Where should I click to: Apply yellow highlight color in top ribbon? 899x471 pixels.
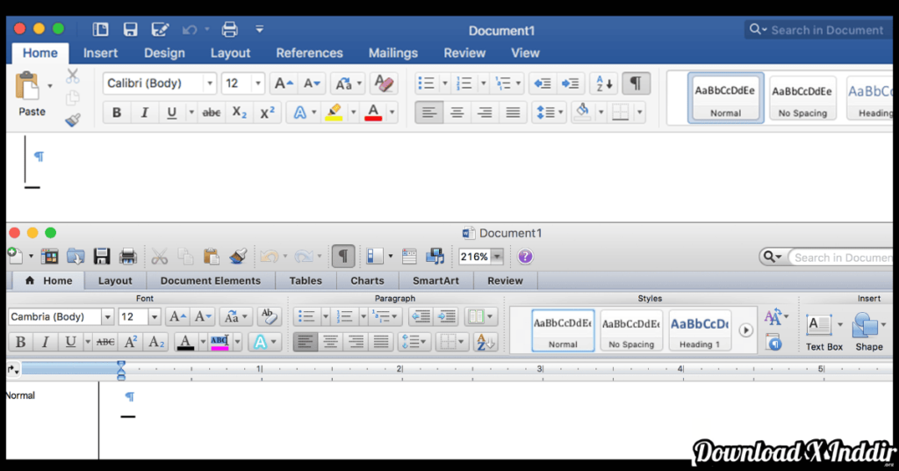pyautogui.click(x=334, y=112)
